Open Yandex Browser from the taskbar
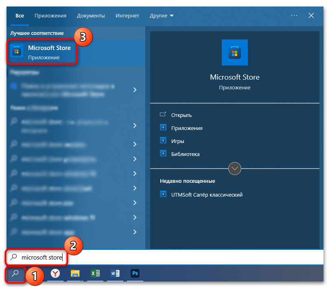The width and height of the screenshot is (330, 288). (55, 274)
